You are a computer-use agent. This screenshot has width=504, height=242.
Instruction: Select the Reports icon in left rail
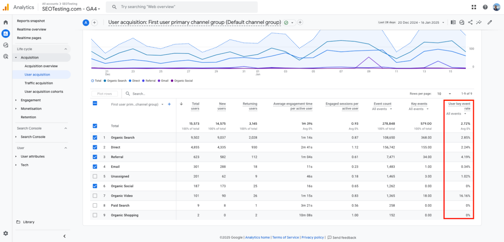click(x=6, y=33)
